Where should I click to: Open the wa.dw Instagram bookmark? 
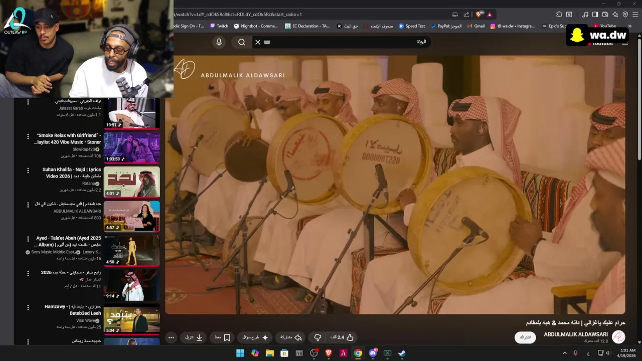click(513, 26)
